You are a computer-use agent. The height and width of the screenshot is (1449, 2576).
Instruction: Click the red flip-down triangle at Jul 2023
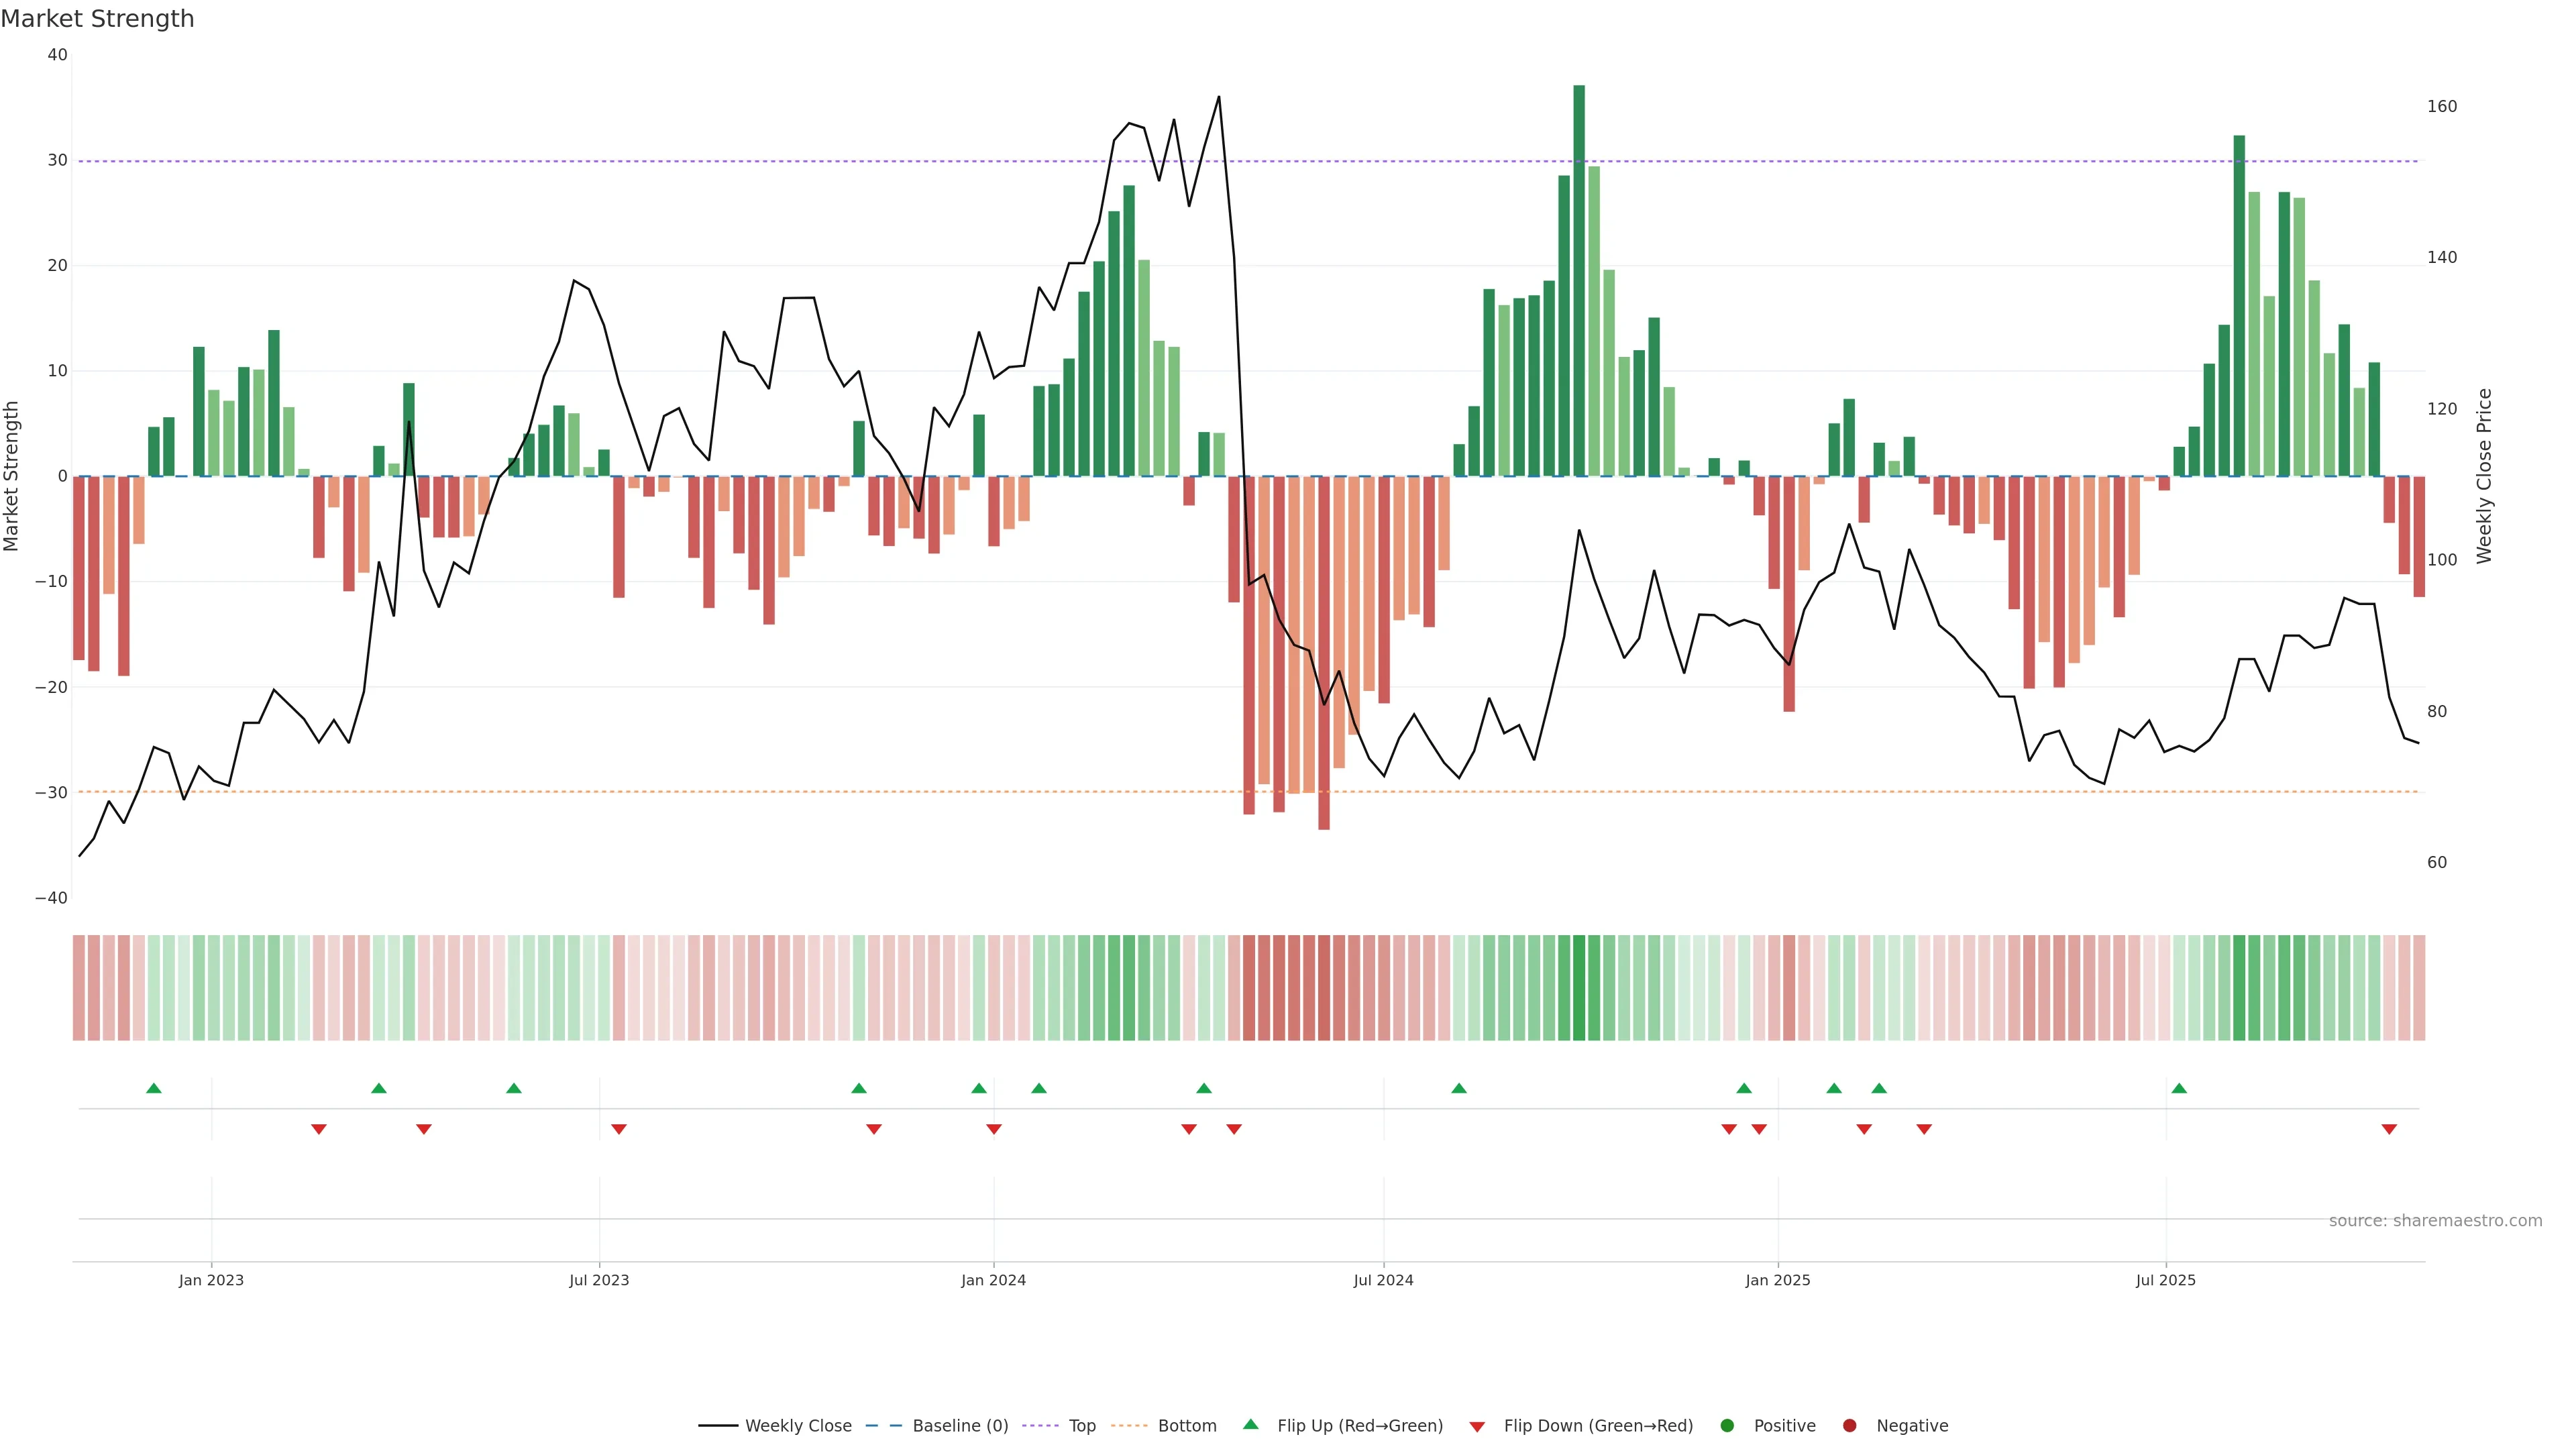pos(619,1129)
